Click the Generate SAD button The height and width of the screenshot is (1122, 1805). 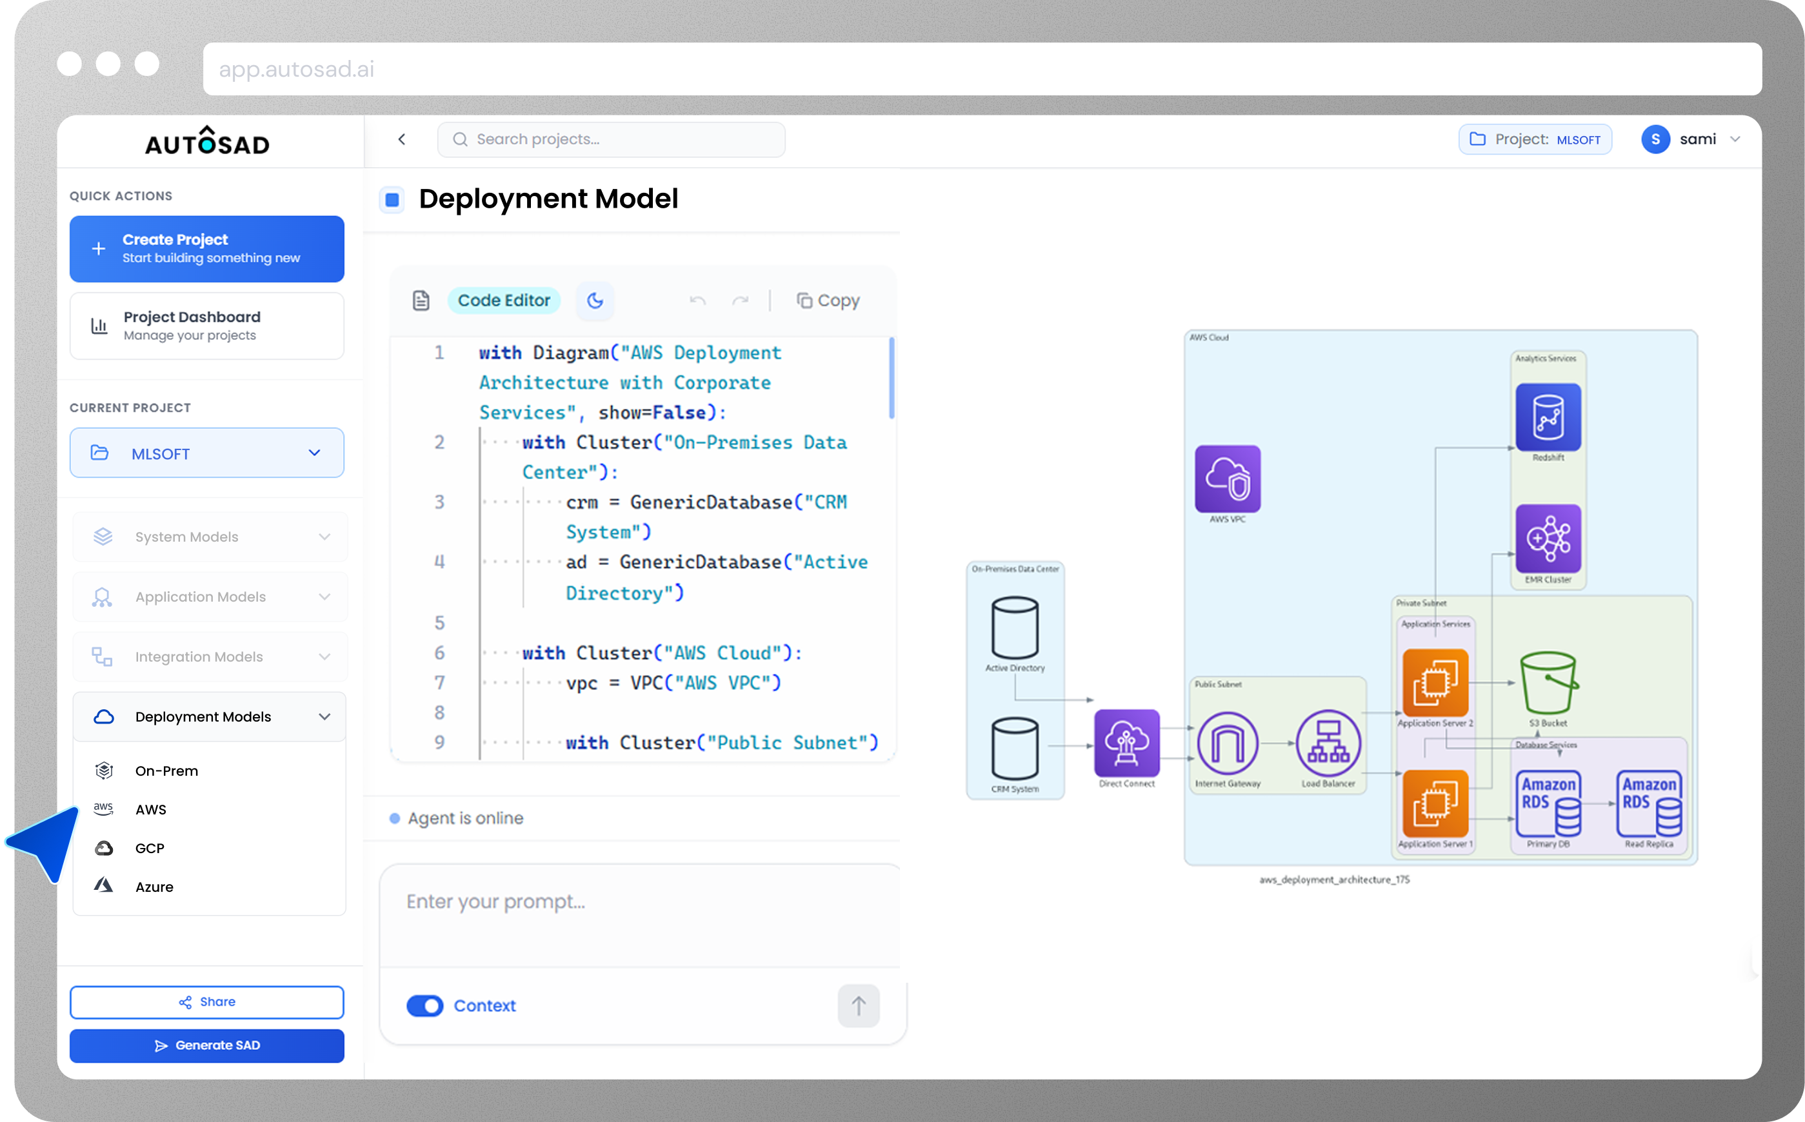pyautogui.click(x=206, y=1045)
